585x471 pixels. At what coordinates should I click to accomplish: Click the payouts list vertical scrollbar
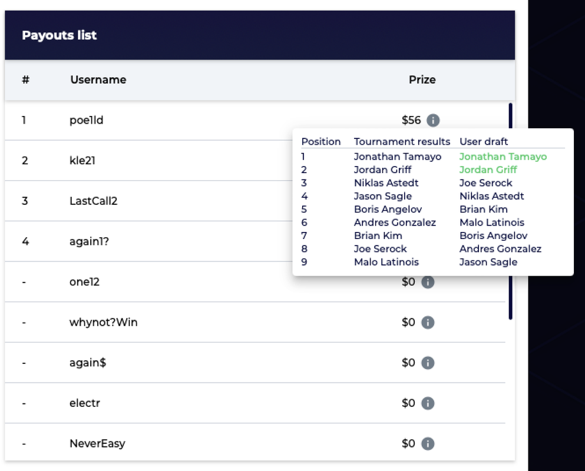510,211
